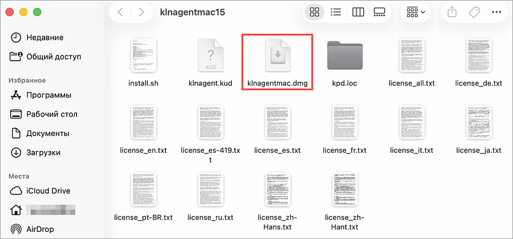Open the more actions ellipsis menu
The height and width of the screenshot is (239, 513).
496,12
